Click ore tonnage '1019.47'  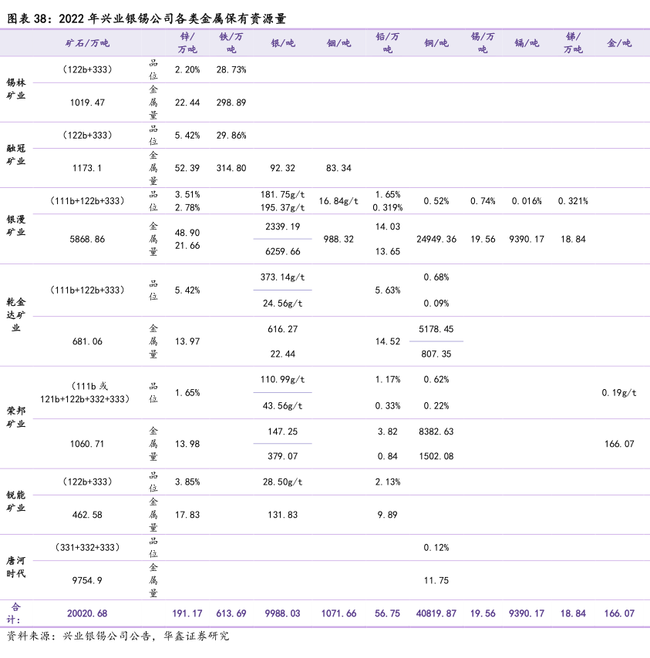[87, 102]
